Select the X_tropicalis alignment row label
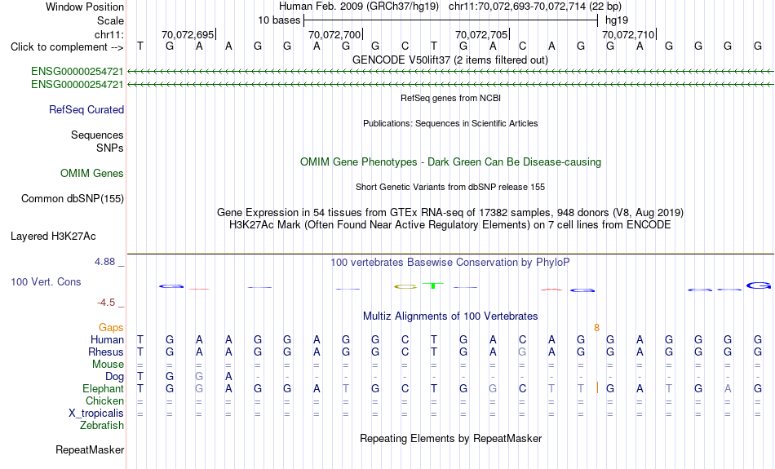Screen dimensions: 775x469 tap(96, 414)
